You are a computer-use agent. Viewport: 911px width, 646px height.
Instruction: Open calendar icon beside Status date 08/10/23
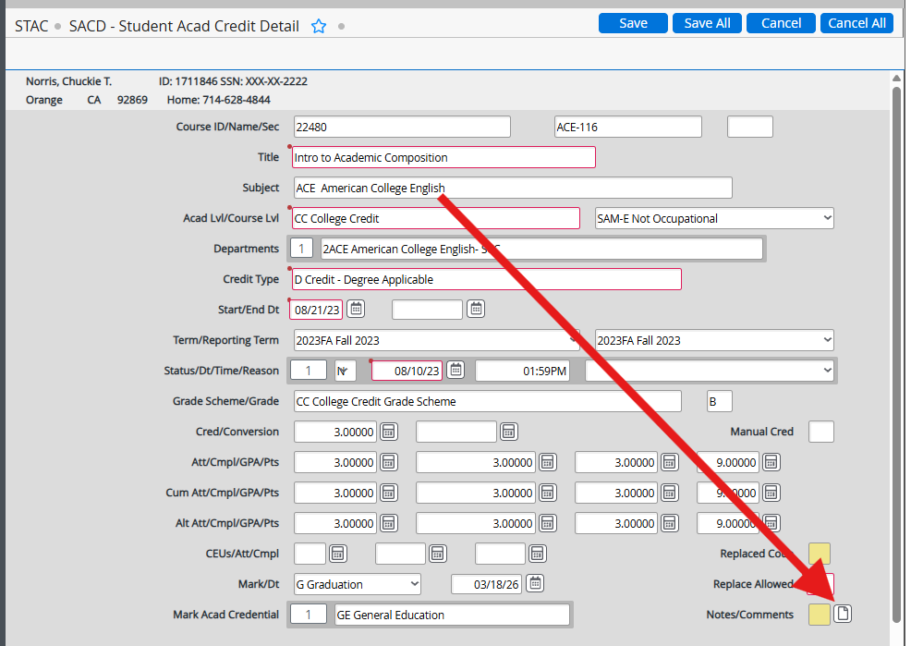(455, 371)
